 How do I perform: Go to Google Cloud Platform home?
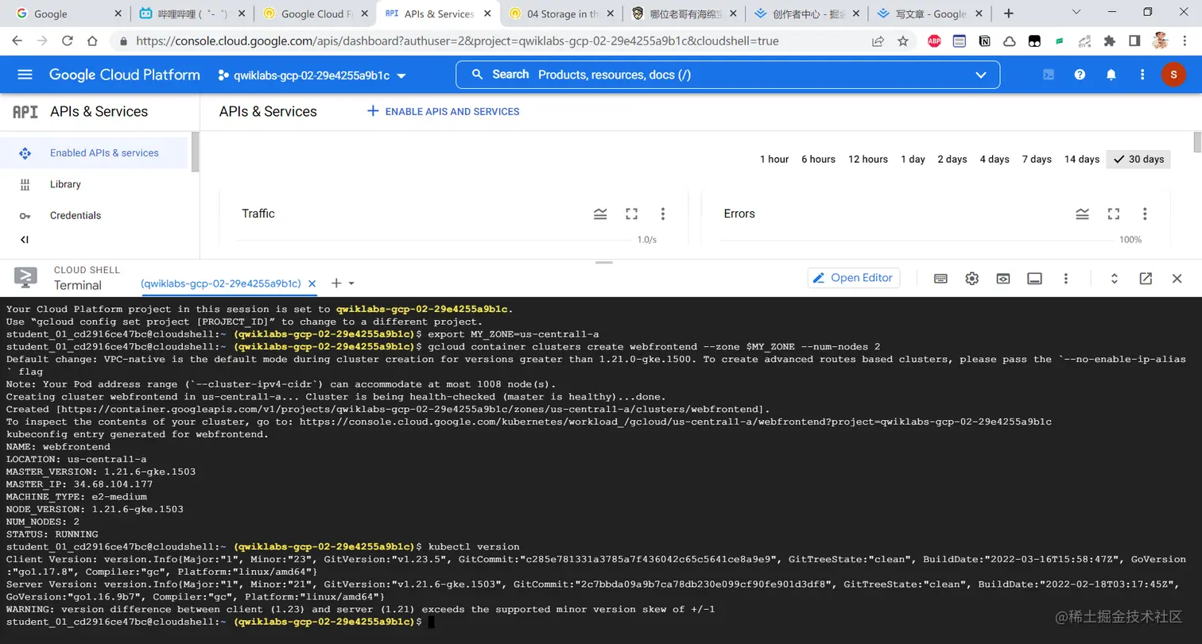125,75
